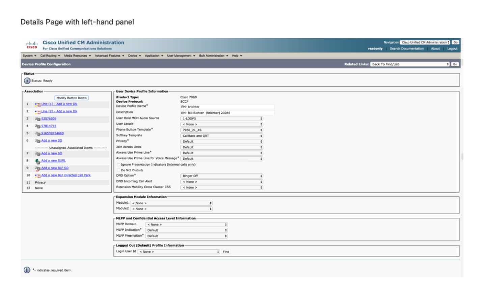The width and height of the screenshot is (486, 303).
Task: Open DND Incoming Call Alert dropdown
Action: pos(221,182)
